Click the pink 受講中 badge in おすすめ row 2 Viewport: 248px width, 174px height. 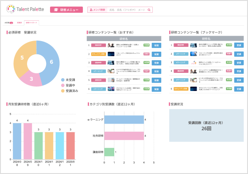click(147, 54)
